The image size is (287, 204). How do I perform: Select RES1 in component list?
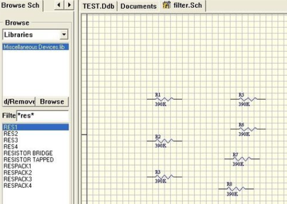point(36,127)
